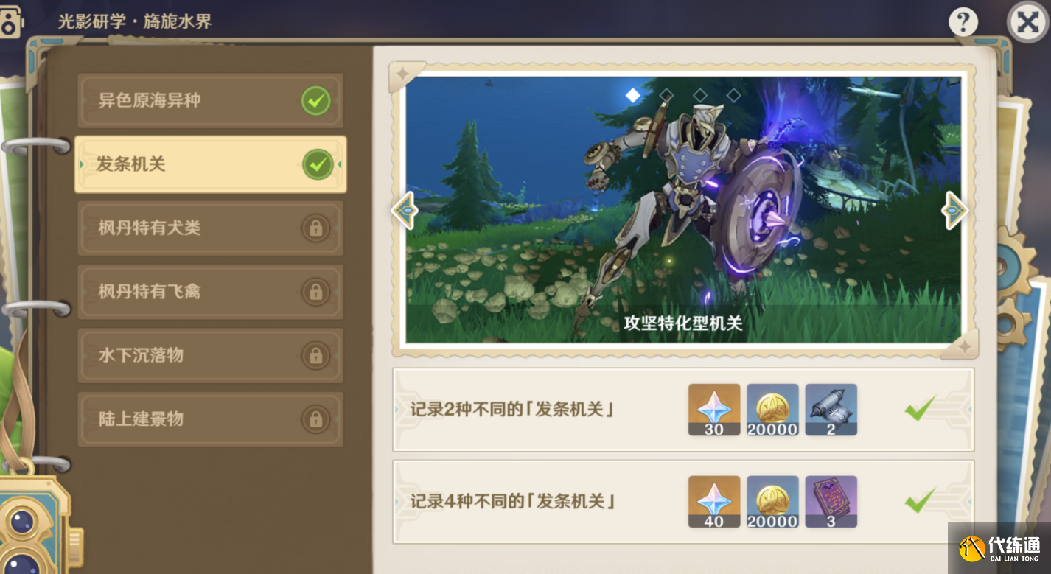Image resolution: width=1051 pixels, height=574 pixels.
Task: Click the purple book reward icon showing 3
Action: [x=831, y=502]
